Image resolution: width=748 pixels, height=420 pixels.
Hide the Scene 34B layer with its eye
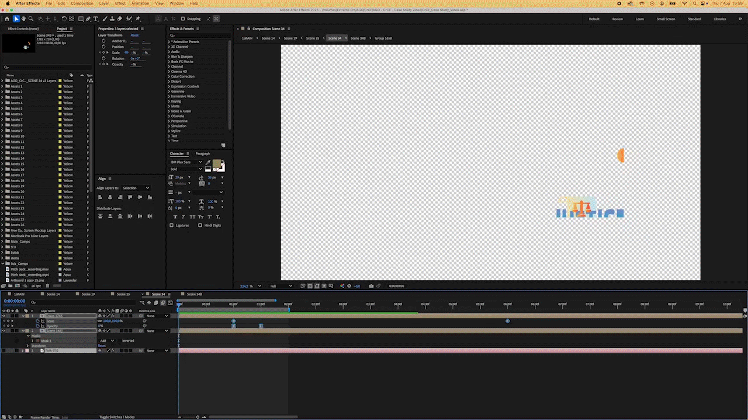click(4, 331)
